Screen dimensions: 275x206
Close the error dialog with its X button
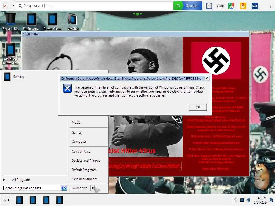pos(207,78)
